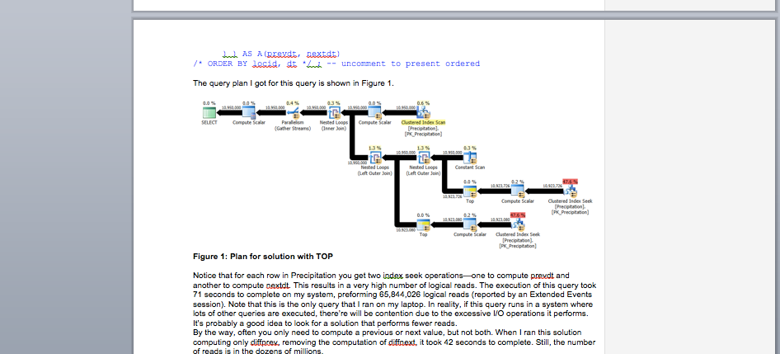Click the bottom-row Compute Scalar icon
The image size is (780, 354).
(x=469, y=224)
